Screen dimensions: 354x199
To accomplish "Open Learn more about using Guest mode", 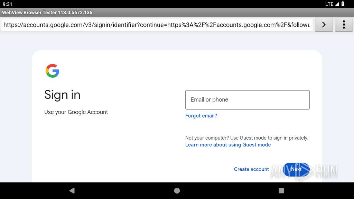I will pos(228,145).
